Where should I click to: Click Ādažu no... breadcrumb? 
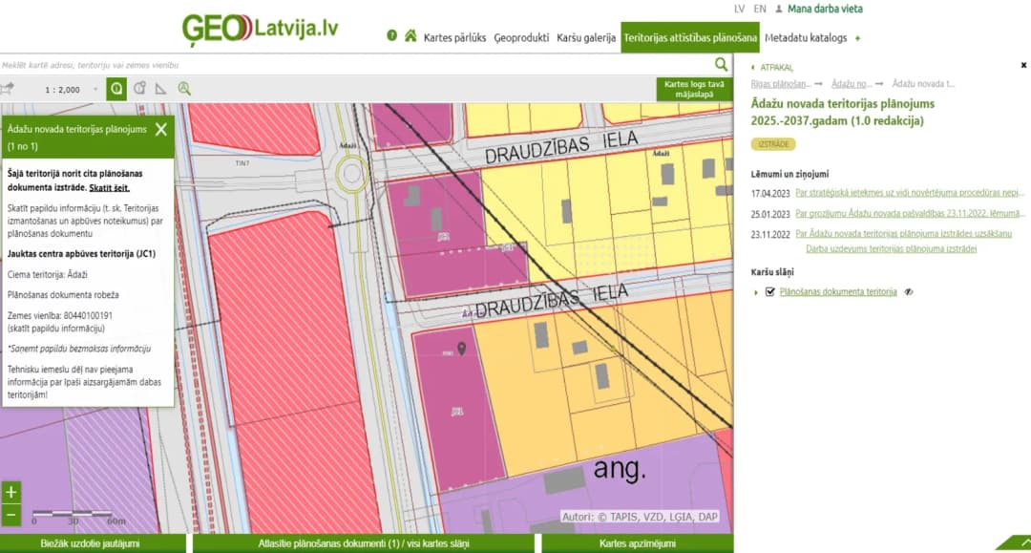click(x=852, y=84)
